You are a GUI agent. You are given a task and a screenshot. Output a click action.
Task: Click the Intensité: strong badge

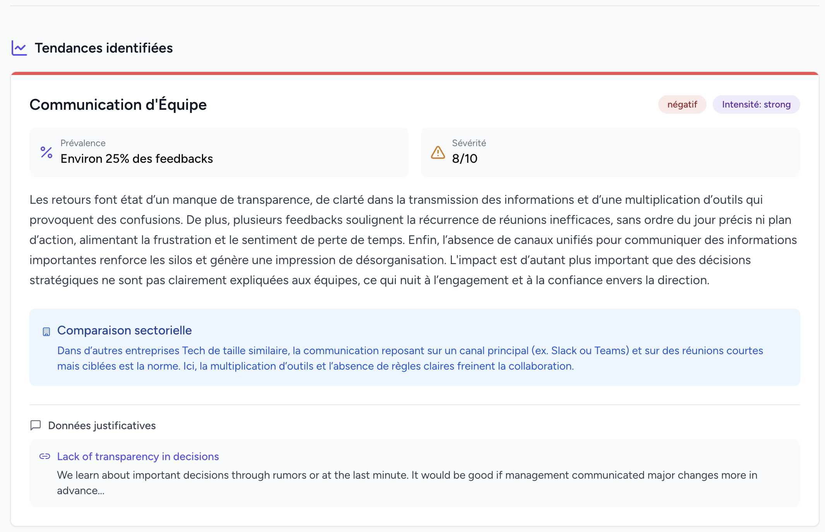coord(756,104)
